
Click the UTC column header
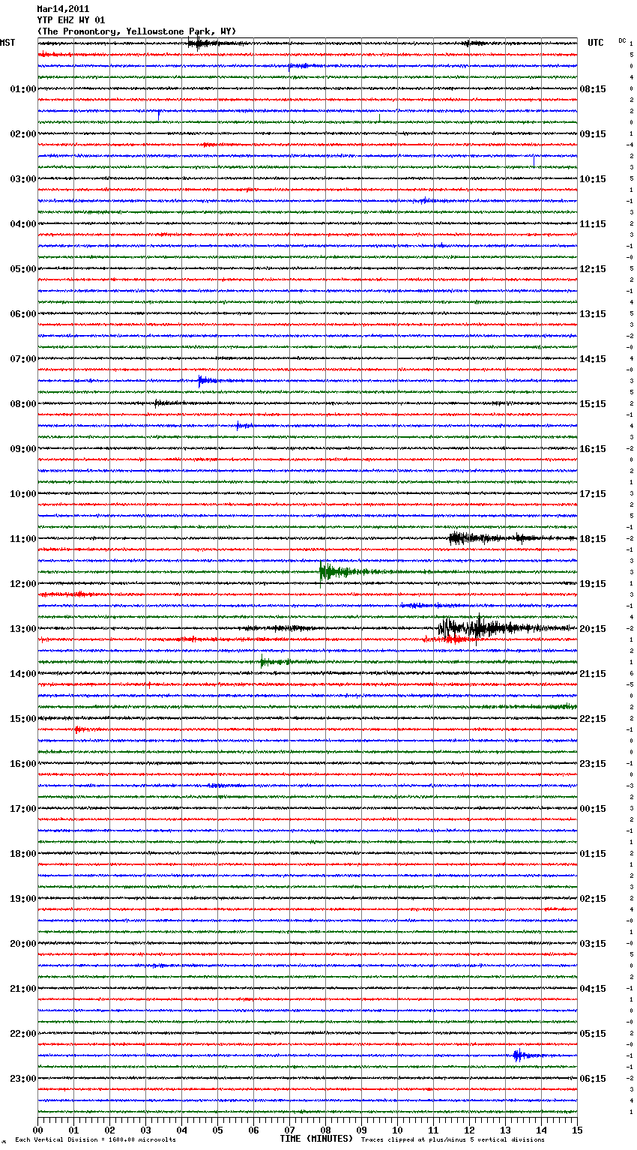pyautogui.click(x=595, y=43)
